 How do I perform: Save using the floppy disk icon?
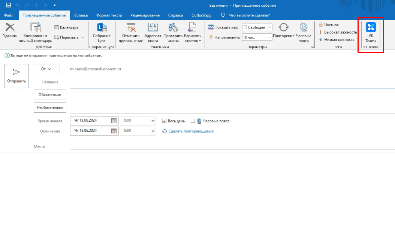8,5
